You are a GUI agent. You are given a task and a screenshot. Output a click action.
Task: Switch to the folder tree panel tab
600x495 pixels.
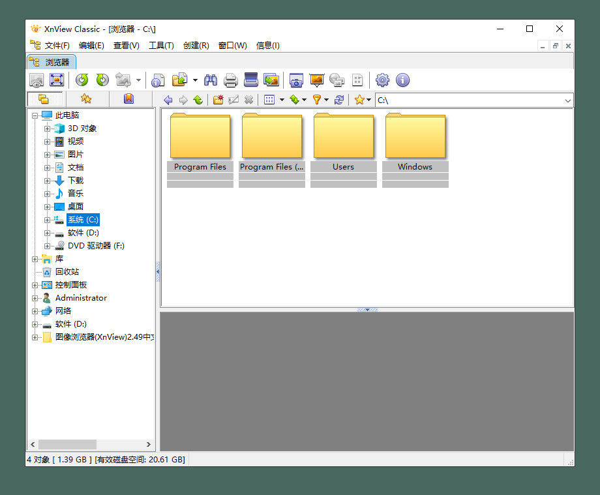tap(44, 99)
